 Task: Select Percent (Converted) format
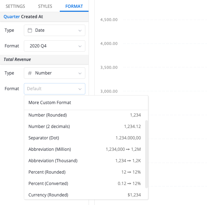85,183
